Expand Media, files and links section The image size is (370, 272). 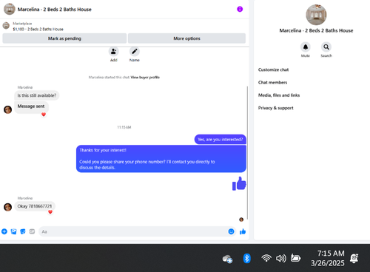279,95
